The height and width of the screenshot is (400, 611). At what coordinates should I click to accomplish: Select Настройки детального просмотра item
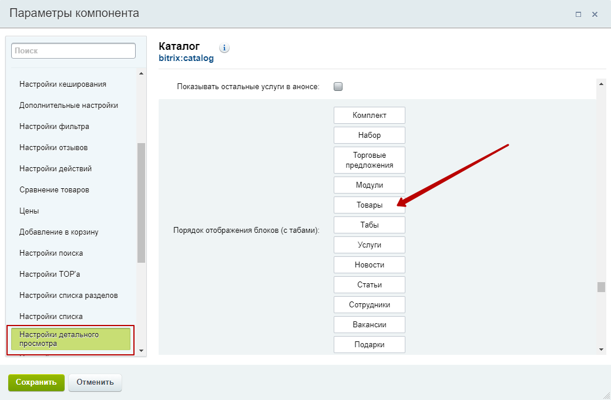pos(70,339)
